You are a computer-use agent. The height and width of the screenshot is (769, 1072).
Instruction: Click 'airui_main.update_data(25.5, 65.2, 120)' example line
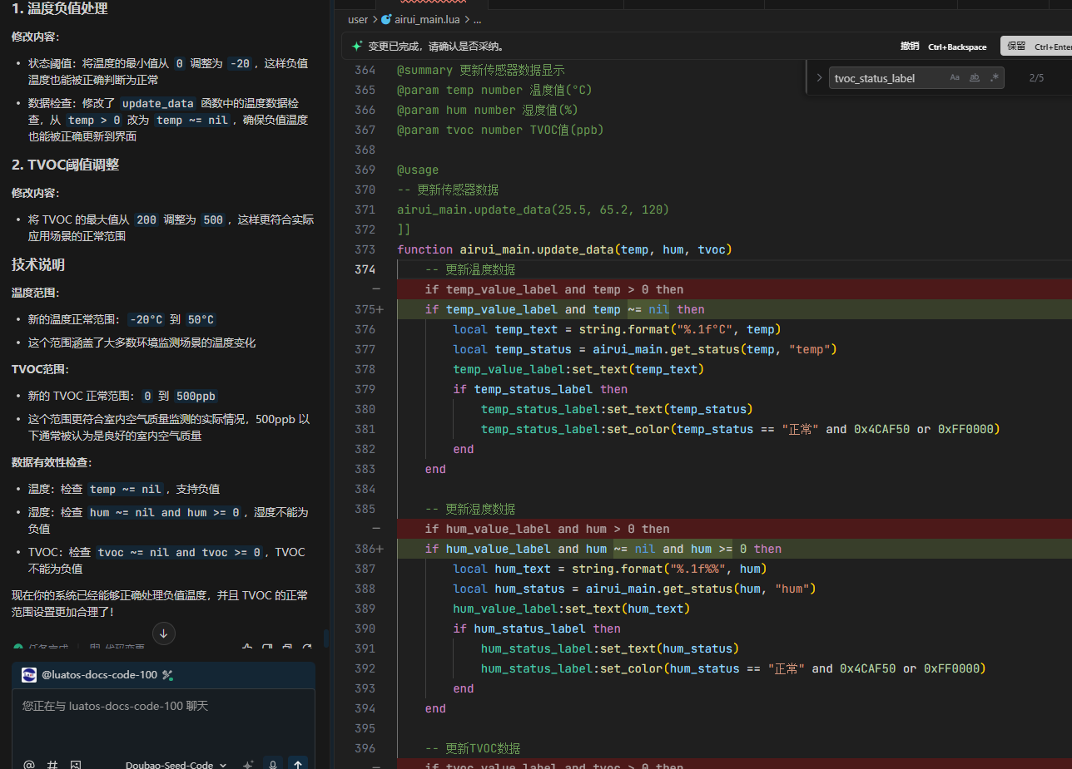pos(534,210)
